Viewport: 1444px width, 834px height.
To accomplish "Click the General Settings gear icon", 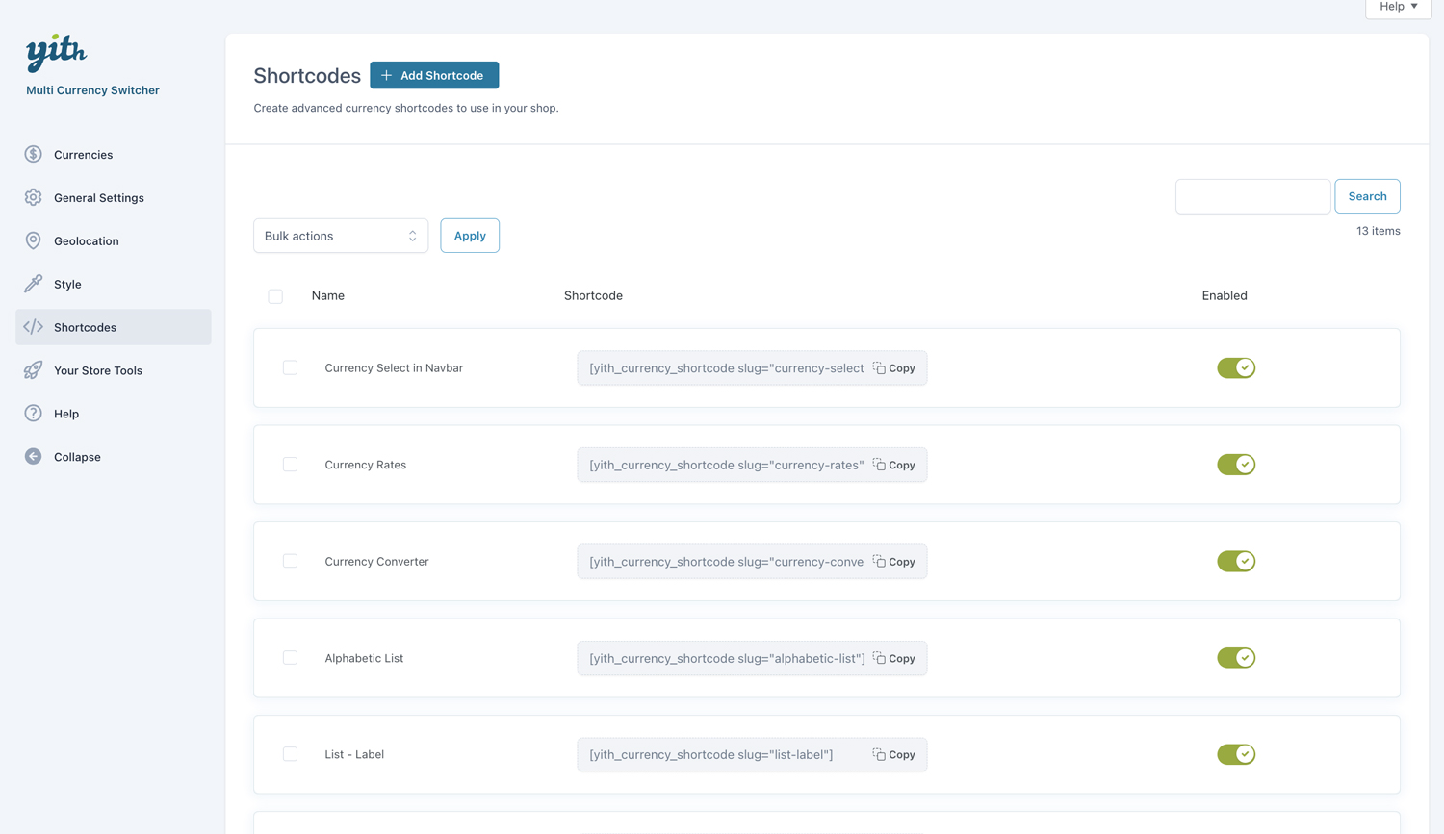I will 34,197.
